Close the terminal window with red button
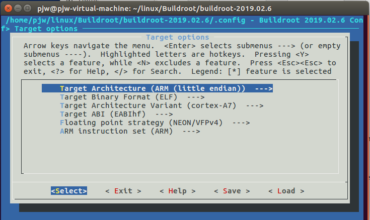The width and height of the screenshot is (370, 220). (x=8, y=9)
